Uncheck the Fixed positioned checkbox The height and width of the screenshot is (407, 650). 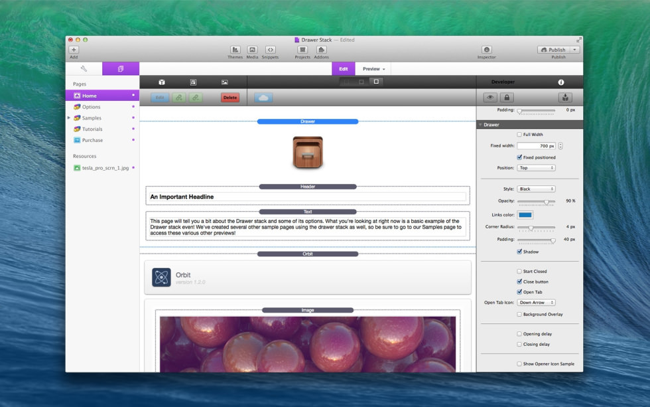(x=519, y=157)
